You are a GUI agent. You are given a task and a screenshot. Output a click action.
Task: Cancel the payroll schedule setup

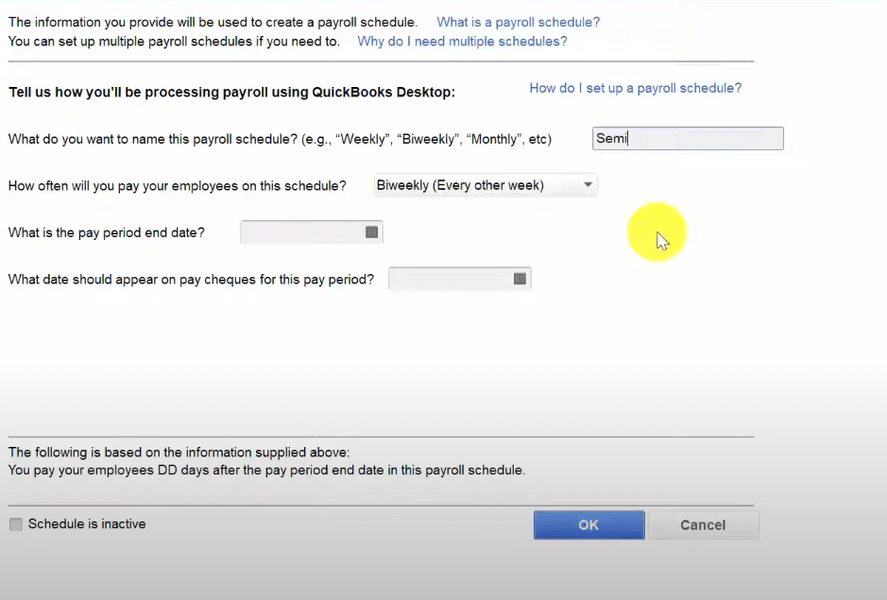click(x=703, y=524)
